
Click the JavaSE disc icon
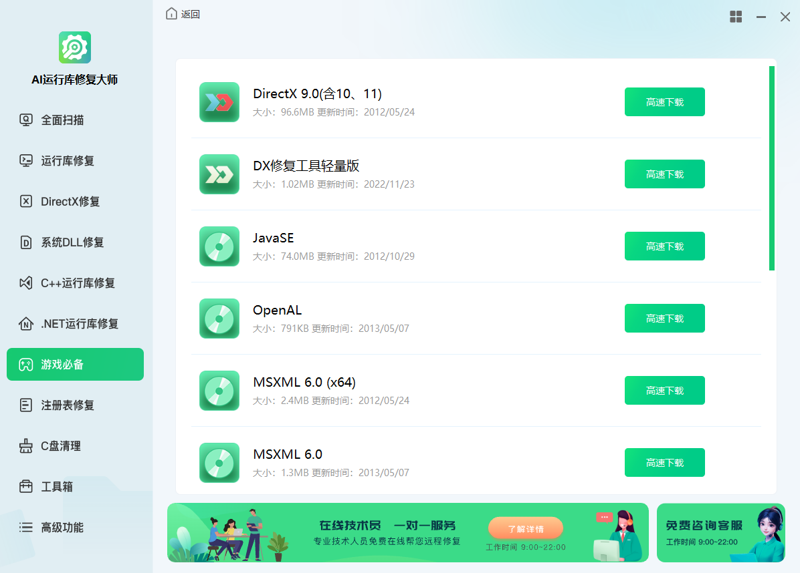point(219,246)
